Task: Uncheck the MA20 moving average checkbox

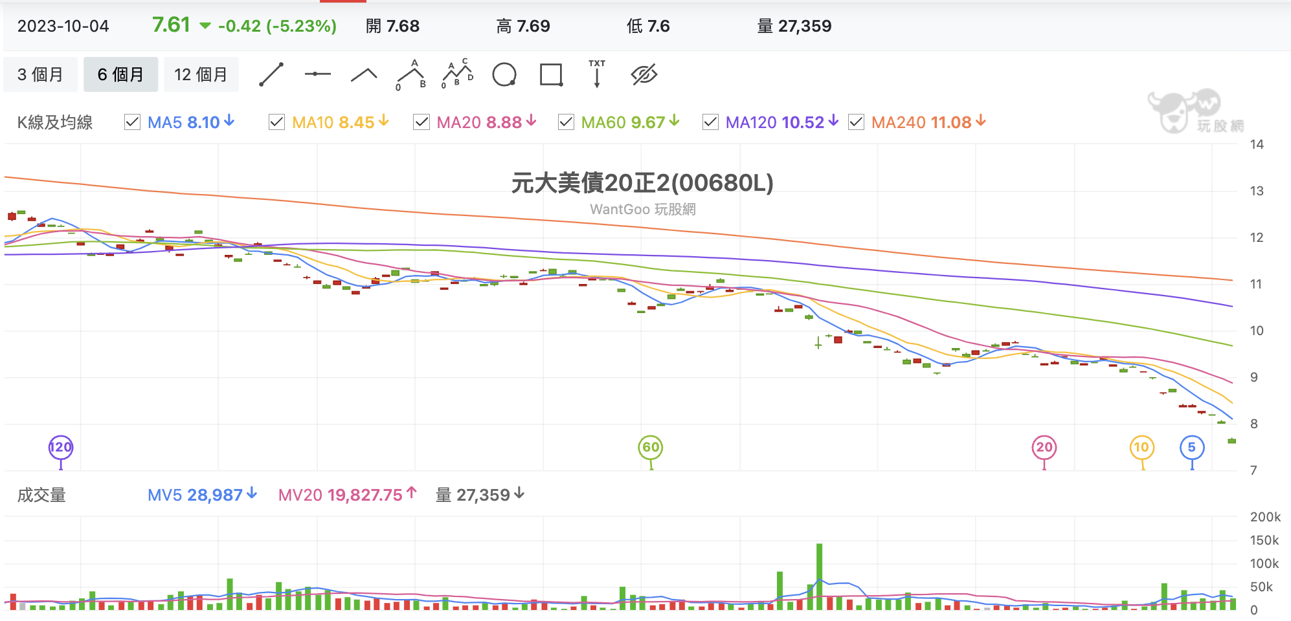Action: coord(421,122)
